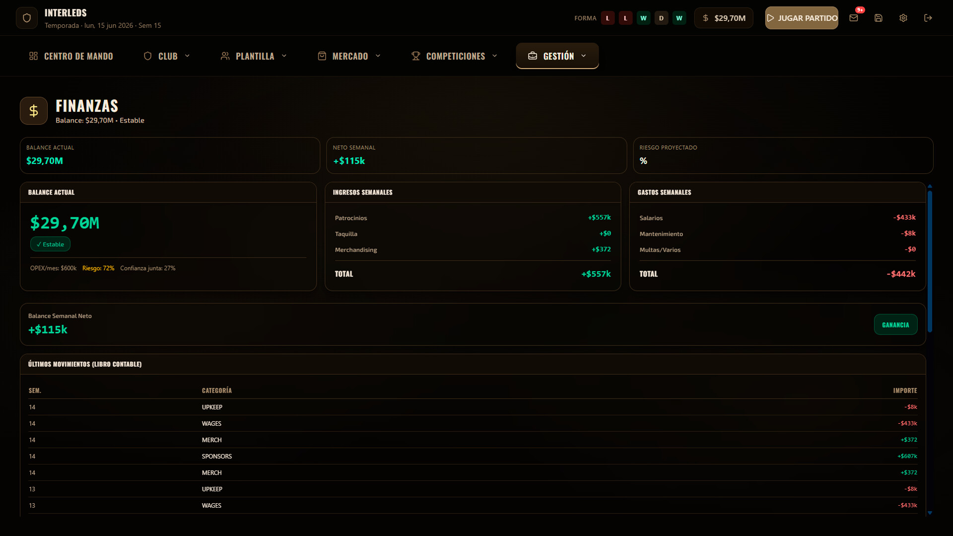Screen dimensions: 953x536
Task: Click the first L form badge
Action: pyautogui.click(x=608, y=18)
